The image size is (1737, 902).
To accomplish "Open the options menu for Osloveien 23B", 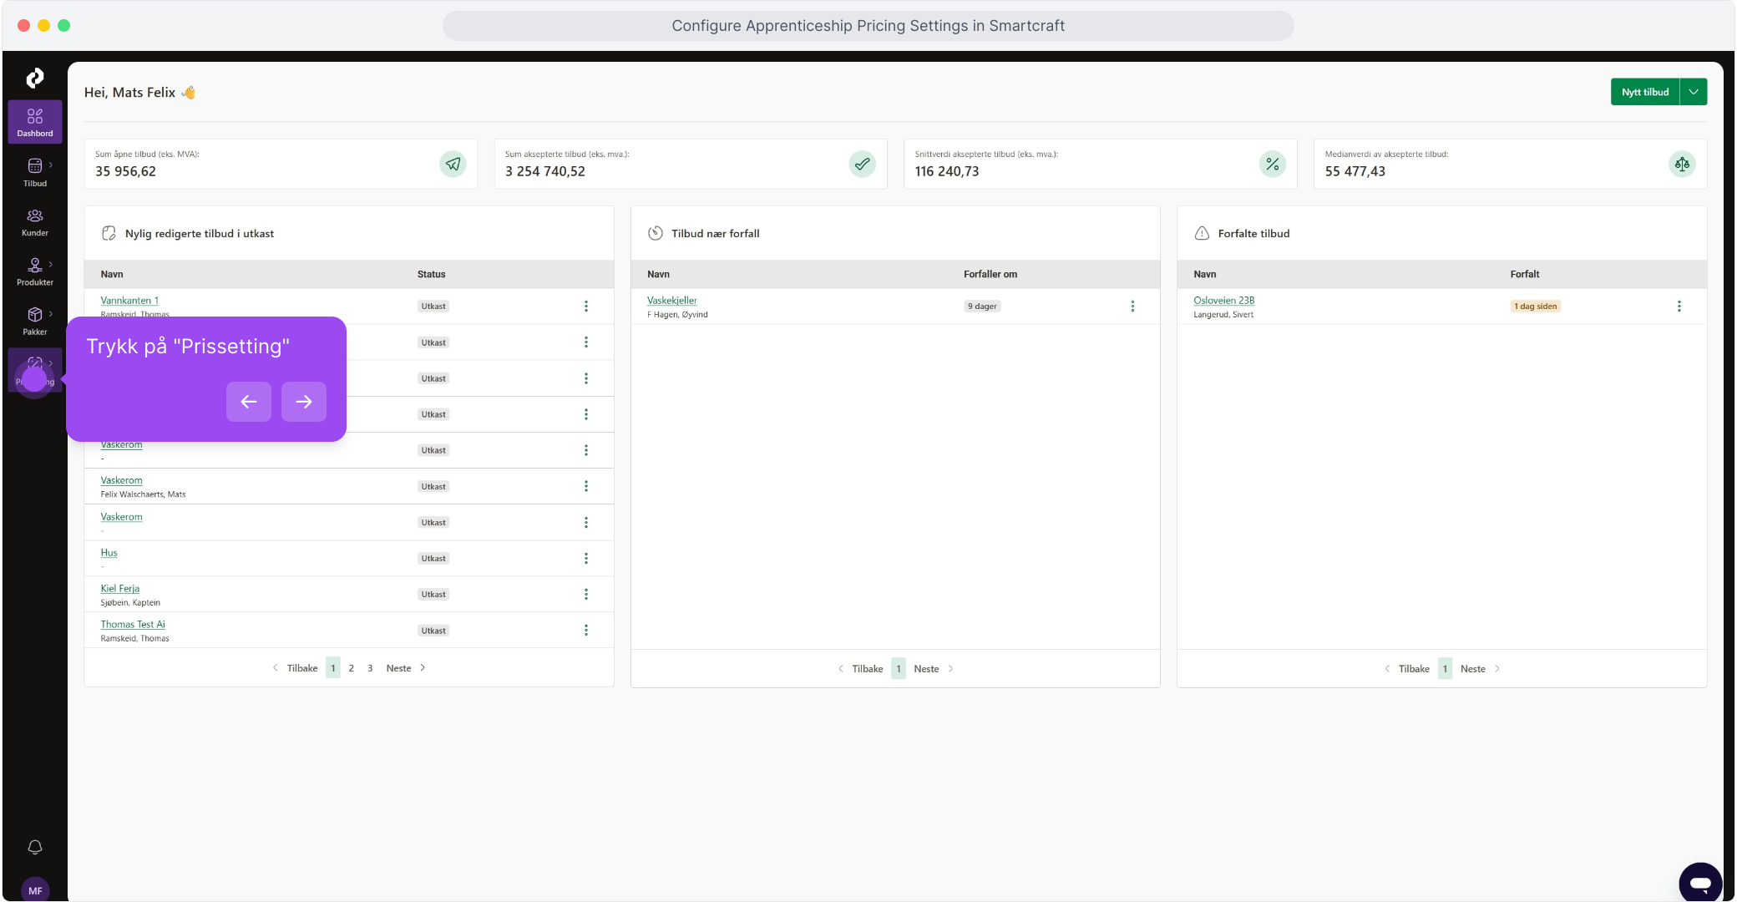I will click(x=1679, y=307).
